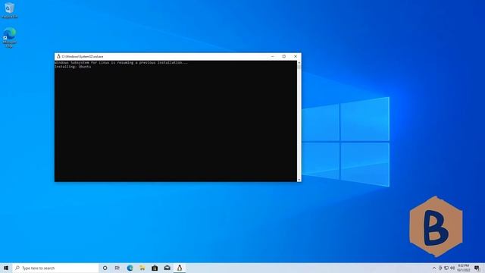The image size is (485, 273).
Task: Open the volume control tray icon
Action: (452, 268)
